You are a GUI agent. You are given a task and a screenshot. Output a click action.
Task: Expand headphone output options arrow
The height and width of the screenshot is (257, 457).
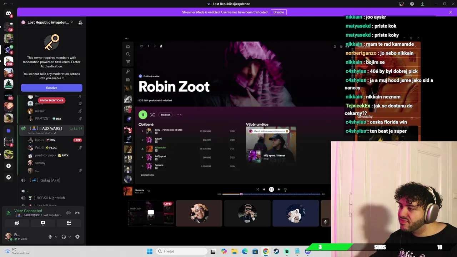tap(70, 237)
